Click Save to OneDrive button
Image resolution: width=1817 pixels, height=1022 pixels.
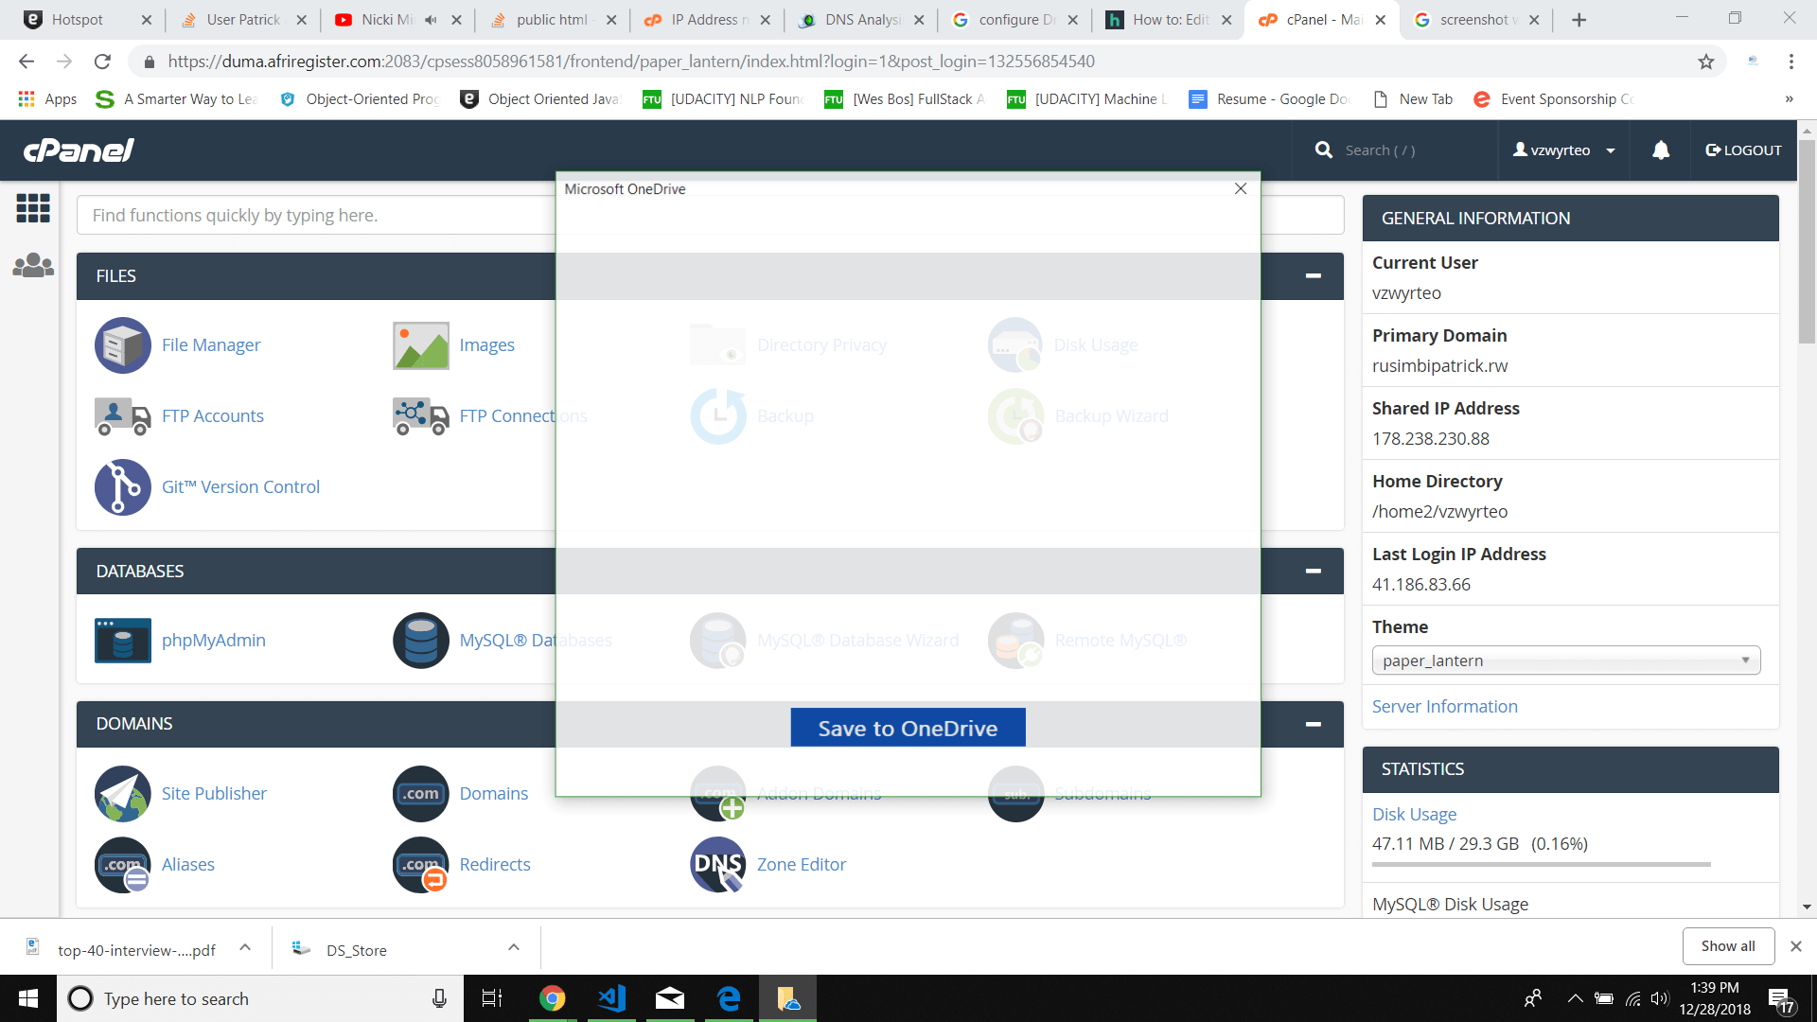[908, 728]
